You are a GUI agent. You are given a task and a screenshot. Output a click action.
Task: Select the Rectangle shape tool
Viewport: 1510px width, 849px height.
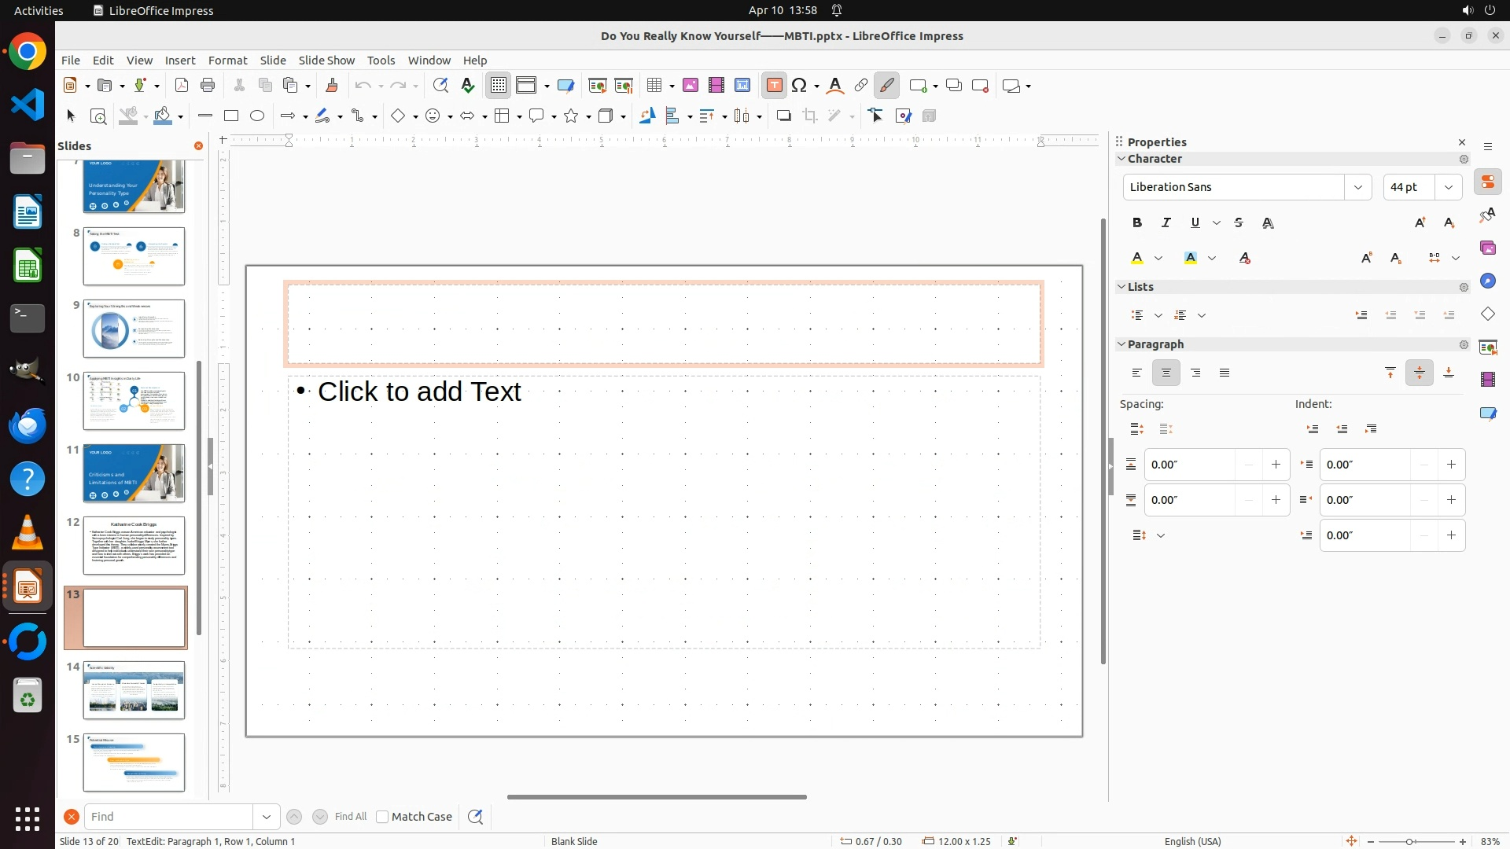coord(231,116)
